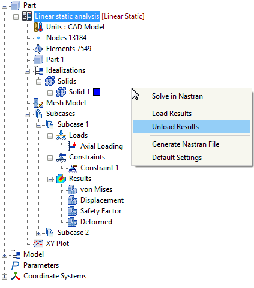Select the Coordinate Systems axes icon
Screen dimensions: 254x288
[16, 276]
